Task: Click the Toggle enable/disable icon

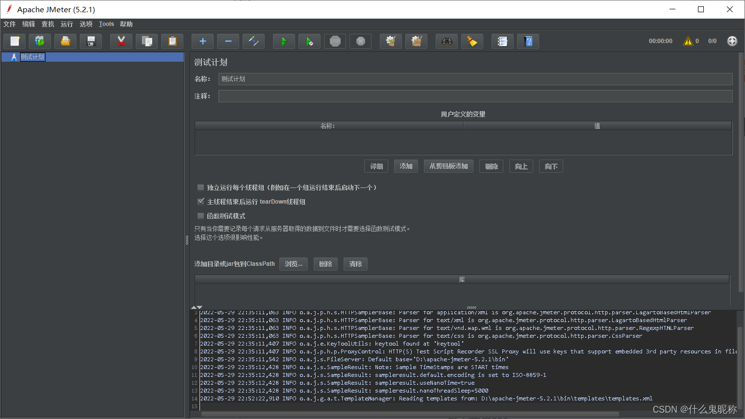Action: pyautogui.click(x=253, y=42)
